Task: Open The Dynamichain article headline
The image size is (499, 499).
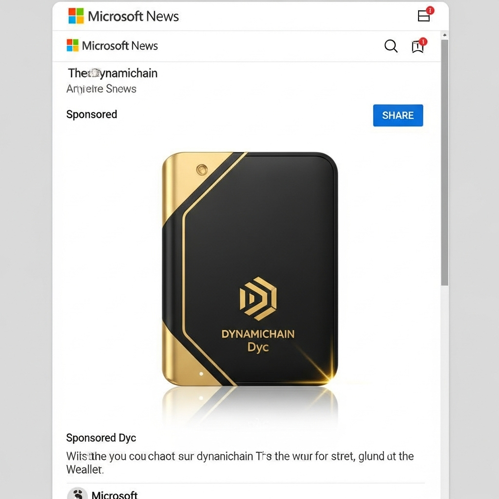Action: (x=113, y=73)
